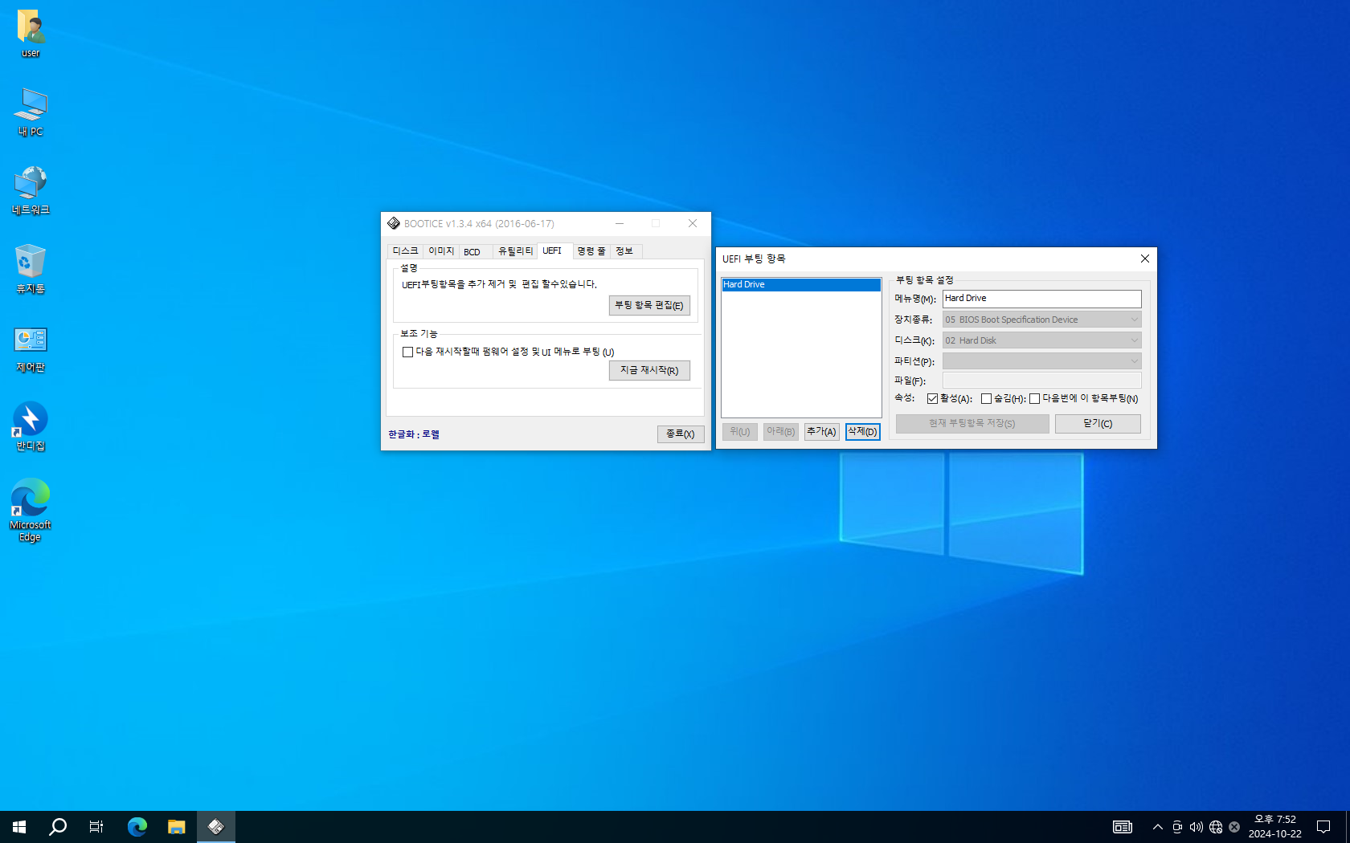Image resolution: width=1350 pixels, height=843 pixels.
Task: Open the 네트워크 desktop icon
Action: coord(31,191)
